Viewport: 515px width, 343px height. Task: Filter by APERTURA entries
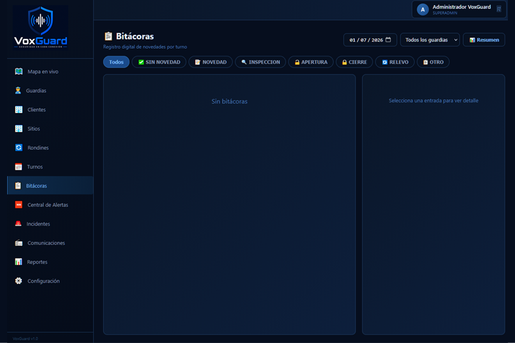[311, 62]
